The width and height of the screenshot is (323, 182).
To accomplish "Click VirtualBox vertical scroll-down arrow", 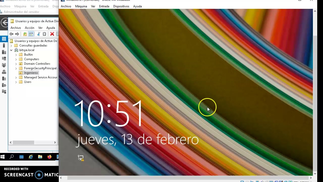I will click(315, 174).
